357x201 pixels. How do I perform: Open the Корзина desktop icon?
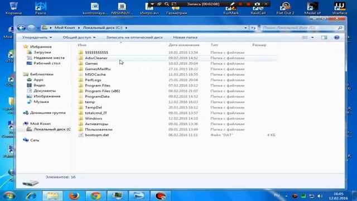[13, 8]
